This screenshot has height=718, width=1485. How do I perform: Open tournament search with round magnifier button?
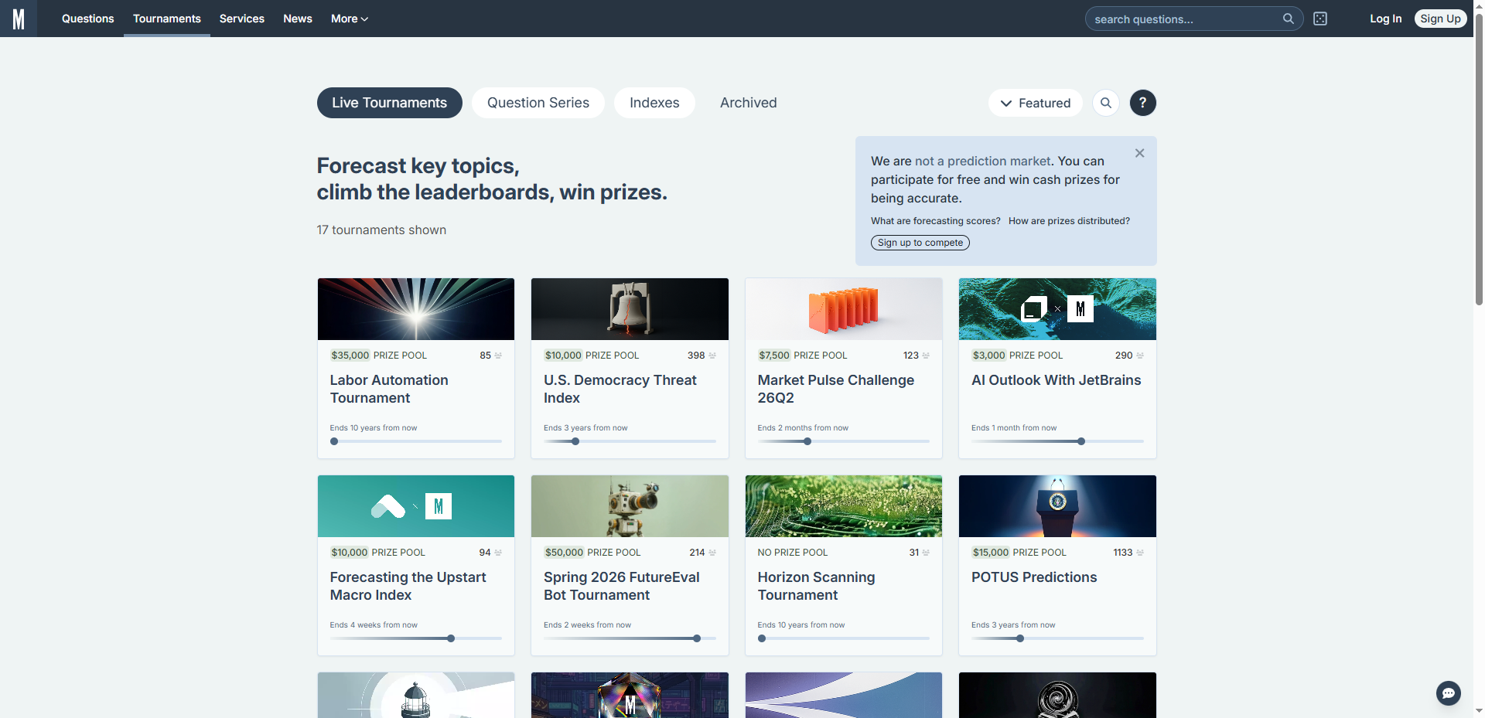1106,103
